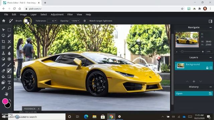214x120 pixels.
Task: Open the Brush size picker
Action: [27, 21]
